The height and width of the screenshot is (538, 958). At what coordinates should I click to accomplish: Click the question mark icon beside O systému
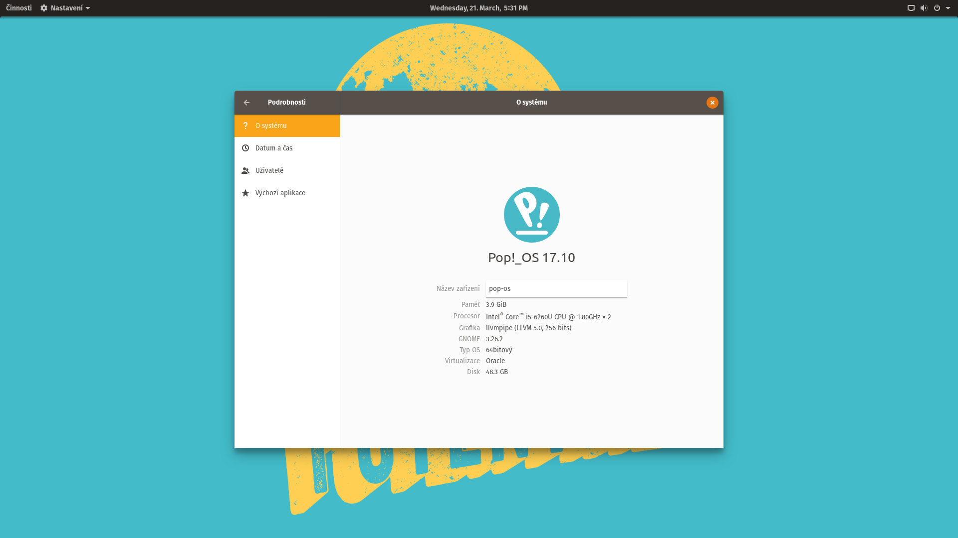[245, 126]
